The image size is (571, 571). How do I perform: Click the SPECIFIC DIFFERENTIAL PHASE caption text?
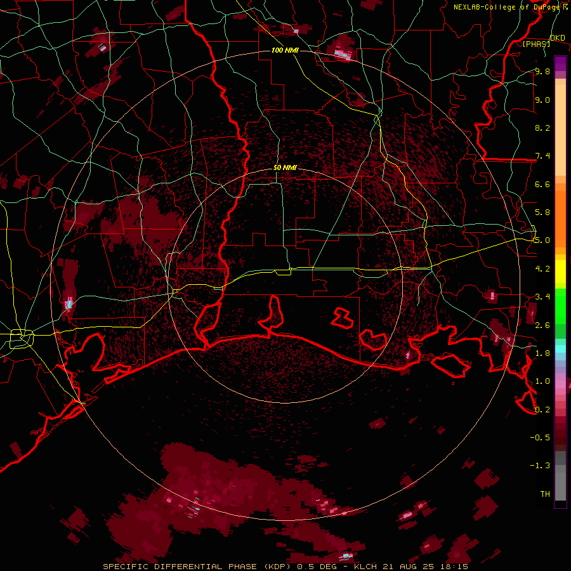point(180,567)
